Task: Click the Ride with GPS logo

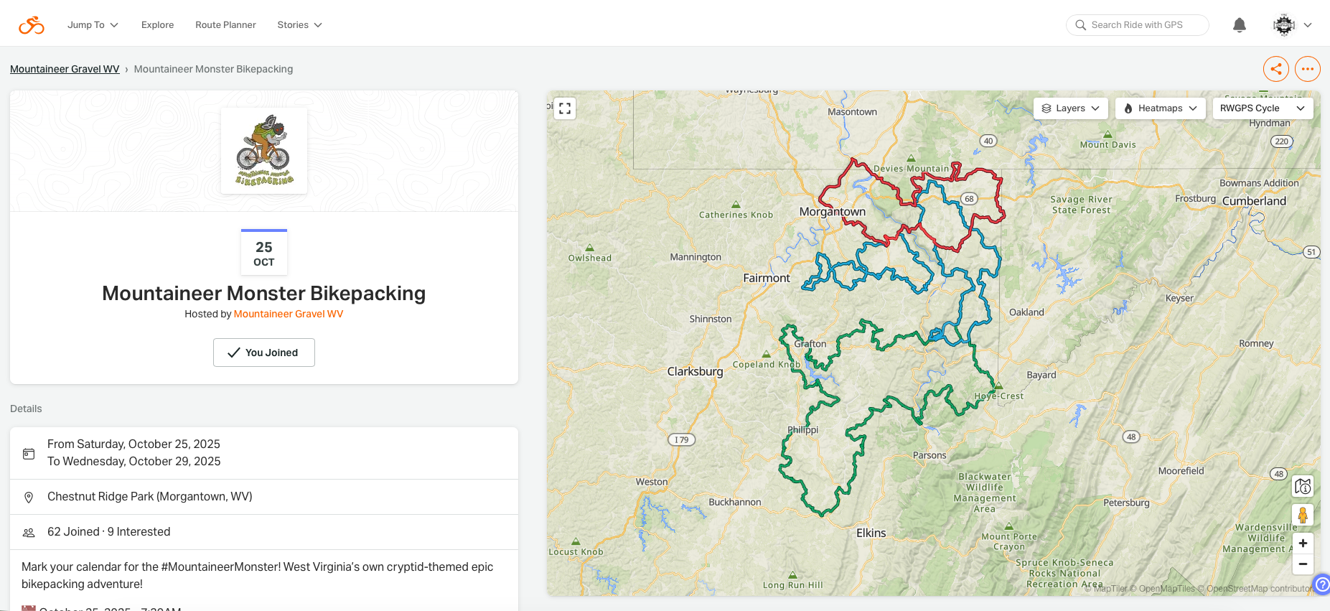Action: click(x=31, y=25)
